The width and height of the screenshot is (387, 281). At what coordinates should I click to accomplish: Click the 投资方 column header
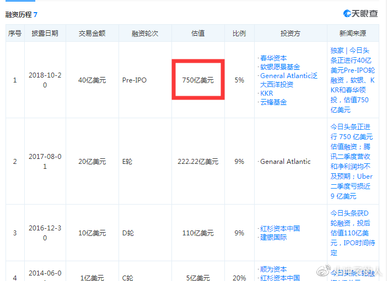pyautogui.click(x=290, y=34)
